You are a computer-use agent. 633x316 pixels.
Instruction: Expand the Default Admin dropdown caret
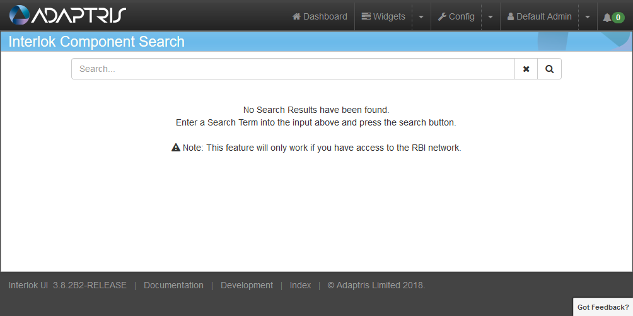[588, 17]
